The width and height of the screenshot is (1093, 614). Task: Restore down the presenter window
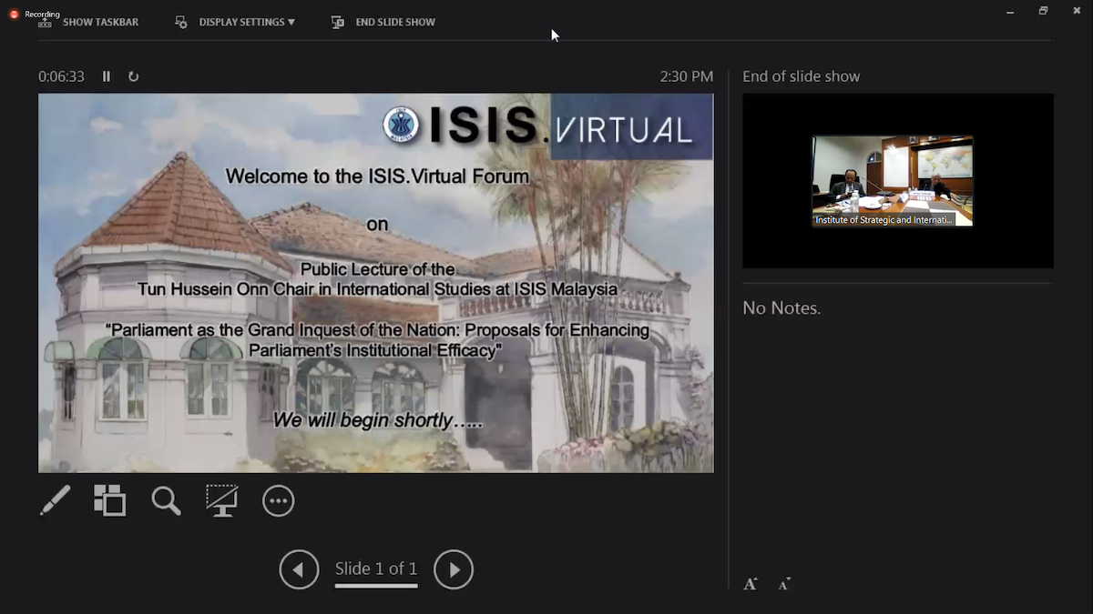(x=1043, y=12)
